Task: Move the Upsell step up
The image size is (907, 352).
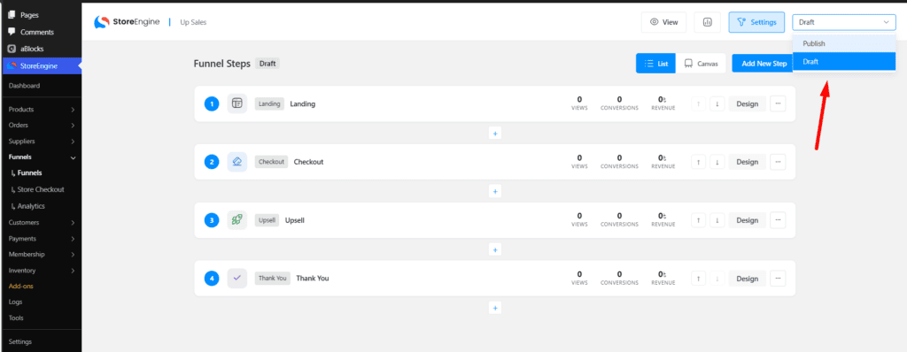Action: [698, 220]
